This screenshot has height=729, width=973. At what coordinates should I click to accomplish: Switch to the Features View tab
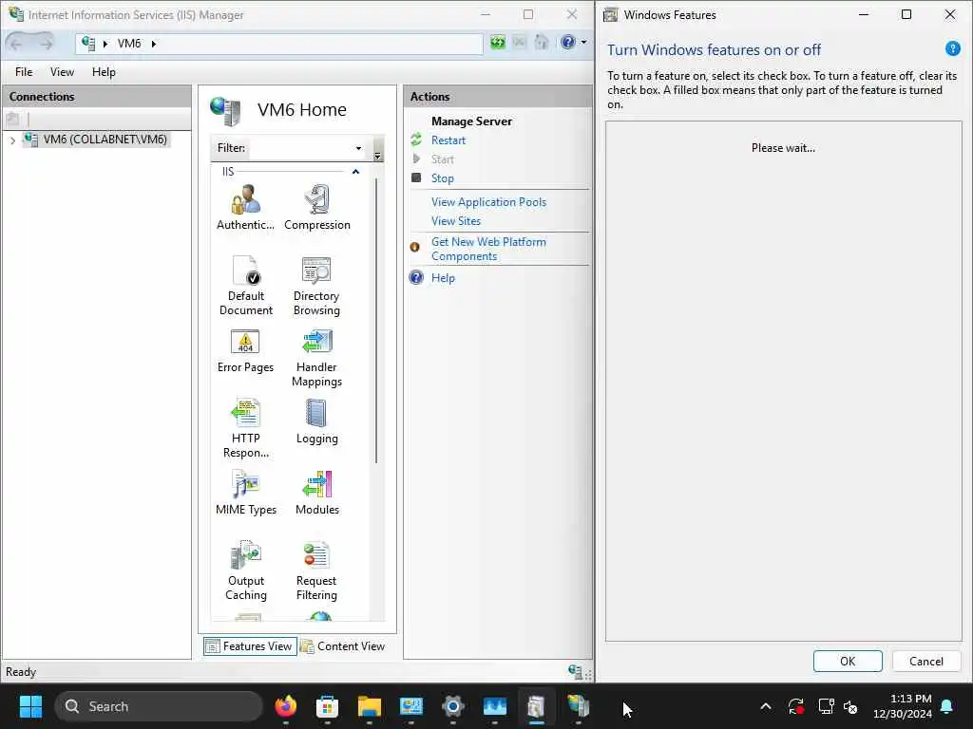tap(250, 645)
